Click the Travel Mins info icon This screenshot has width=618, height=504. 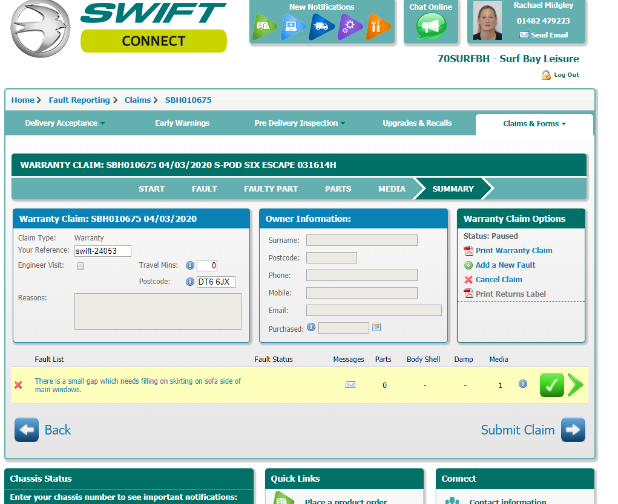click(x=190, y=265)
